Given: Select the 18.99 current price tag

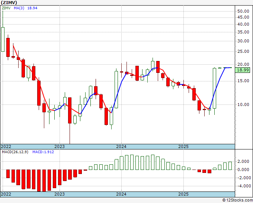Looking at the screenshot, I should pos(242,70).
